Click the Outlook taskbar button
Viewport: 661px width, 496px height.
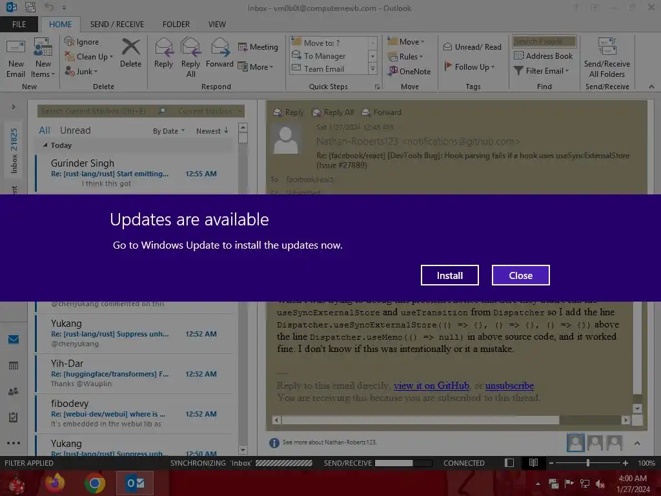click(x=135, y=483)
